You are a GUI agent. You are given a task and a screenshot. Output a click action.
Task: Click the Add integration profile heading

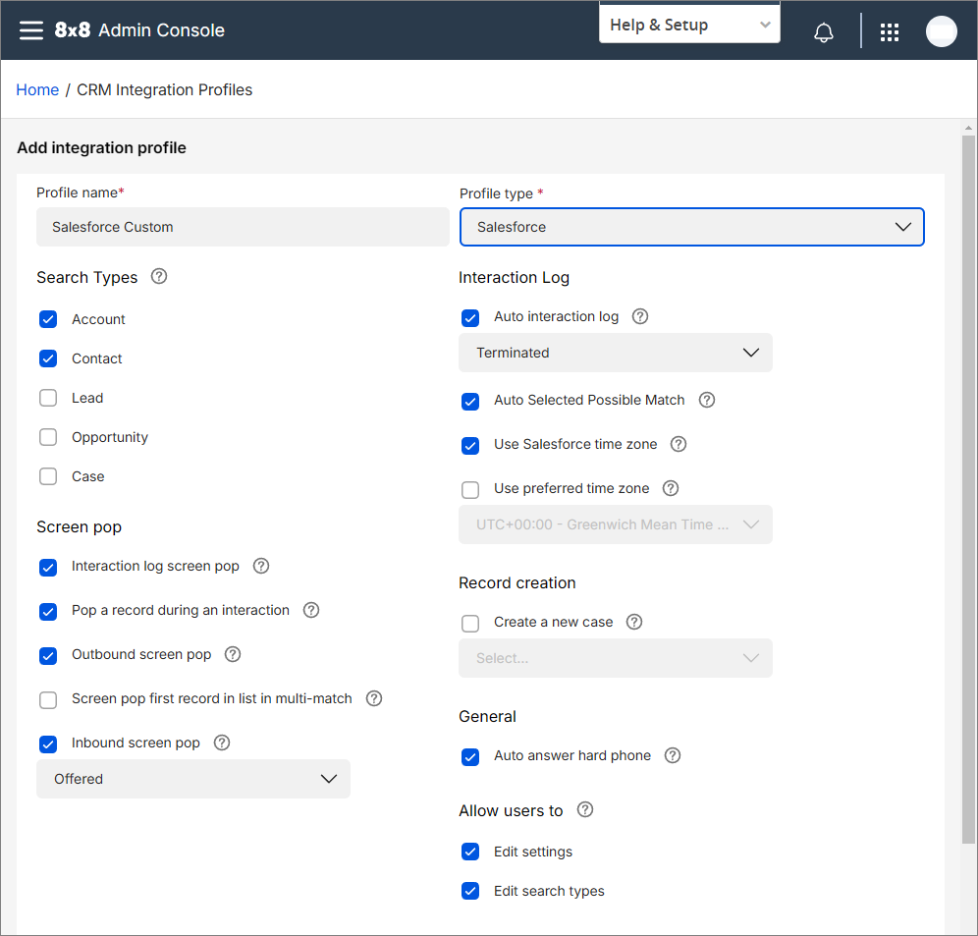pyautogui.click(x=102, y=148)
